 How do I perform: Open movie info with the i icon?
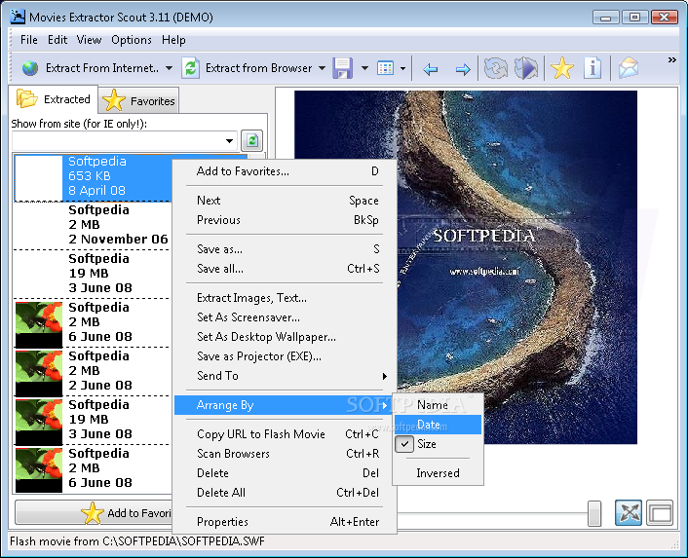click(592, 68)
